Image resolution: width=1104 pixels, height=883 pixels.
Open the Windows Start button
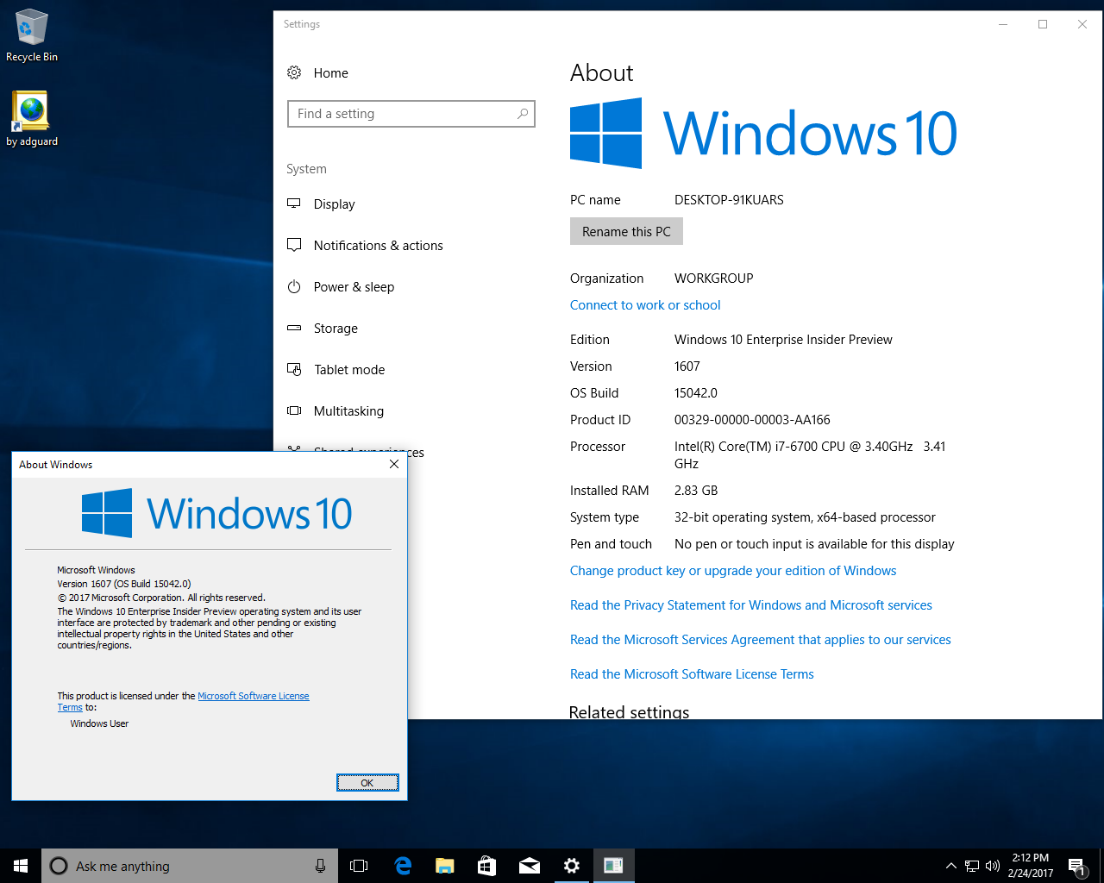click(x=21, y=866)
